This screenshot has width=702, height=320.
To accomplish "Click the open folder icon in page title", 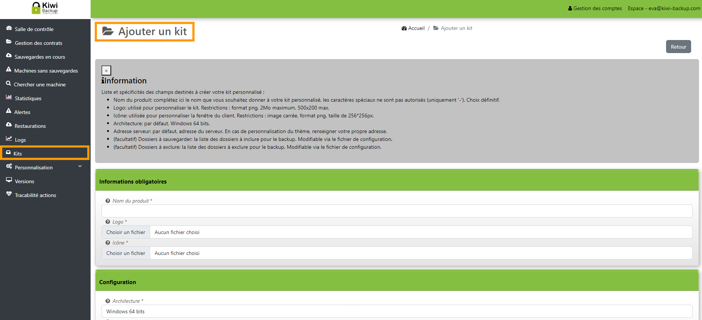I will (x=108, y=31).
